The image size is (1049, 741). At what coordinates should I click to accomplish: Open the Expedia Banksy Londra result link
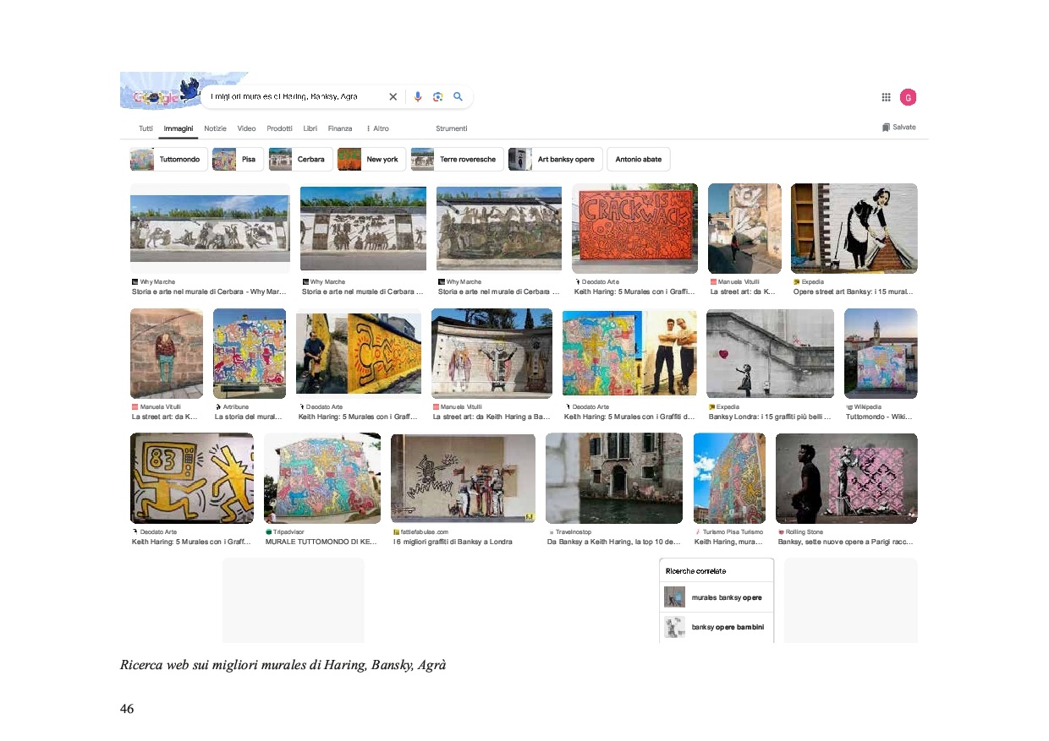tap(770, 417)
